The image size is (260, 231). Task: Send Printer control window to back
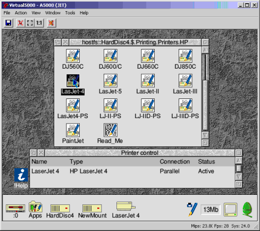(x=33, y=153)
